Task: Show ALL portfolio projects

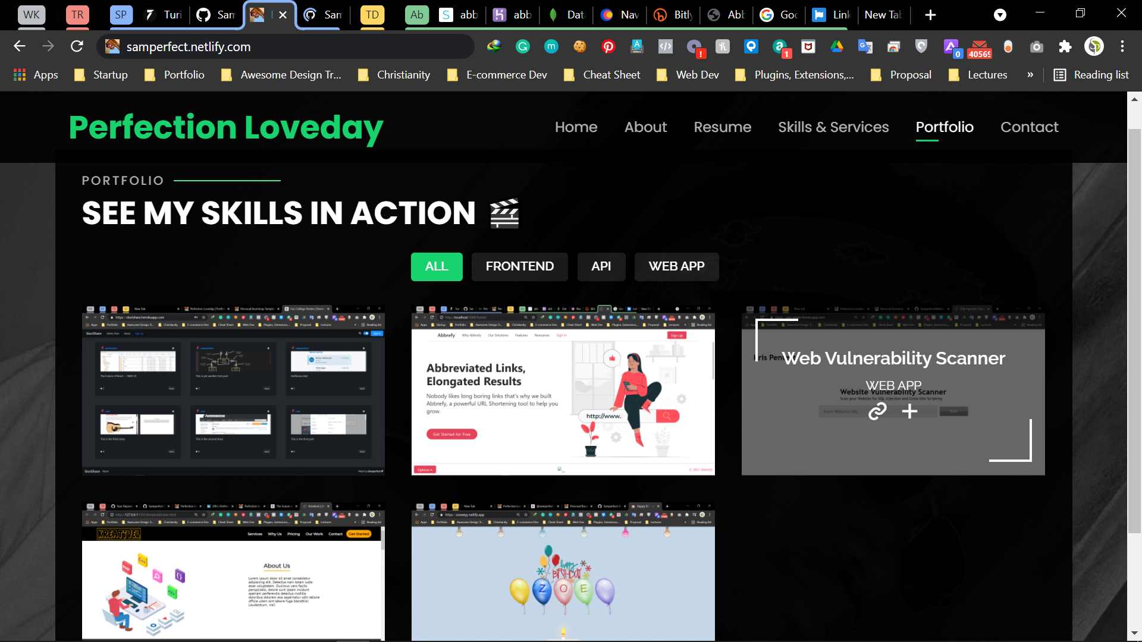Action: click(x=437, y=266)
